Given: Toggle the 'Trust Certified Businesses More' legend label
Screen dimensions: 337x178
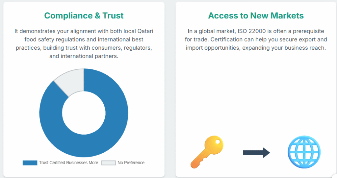Looking at the screenshot, I should (68, 163).
